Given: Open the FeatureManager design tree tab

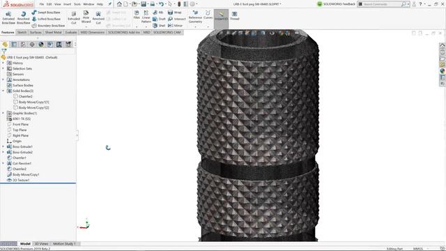Looking at the screenshot, I should (5, 45).
